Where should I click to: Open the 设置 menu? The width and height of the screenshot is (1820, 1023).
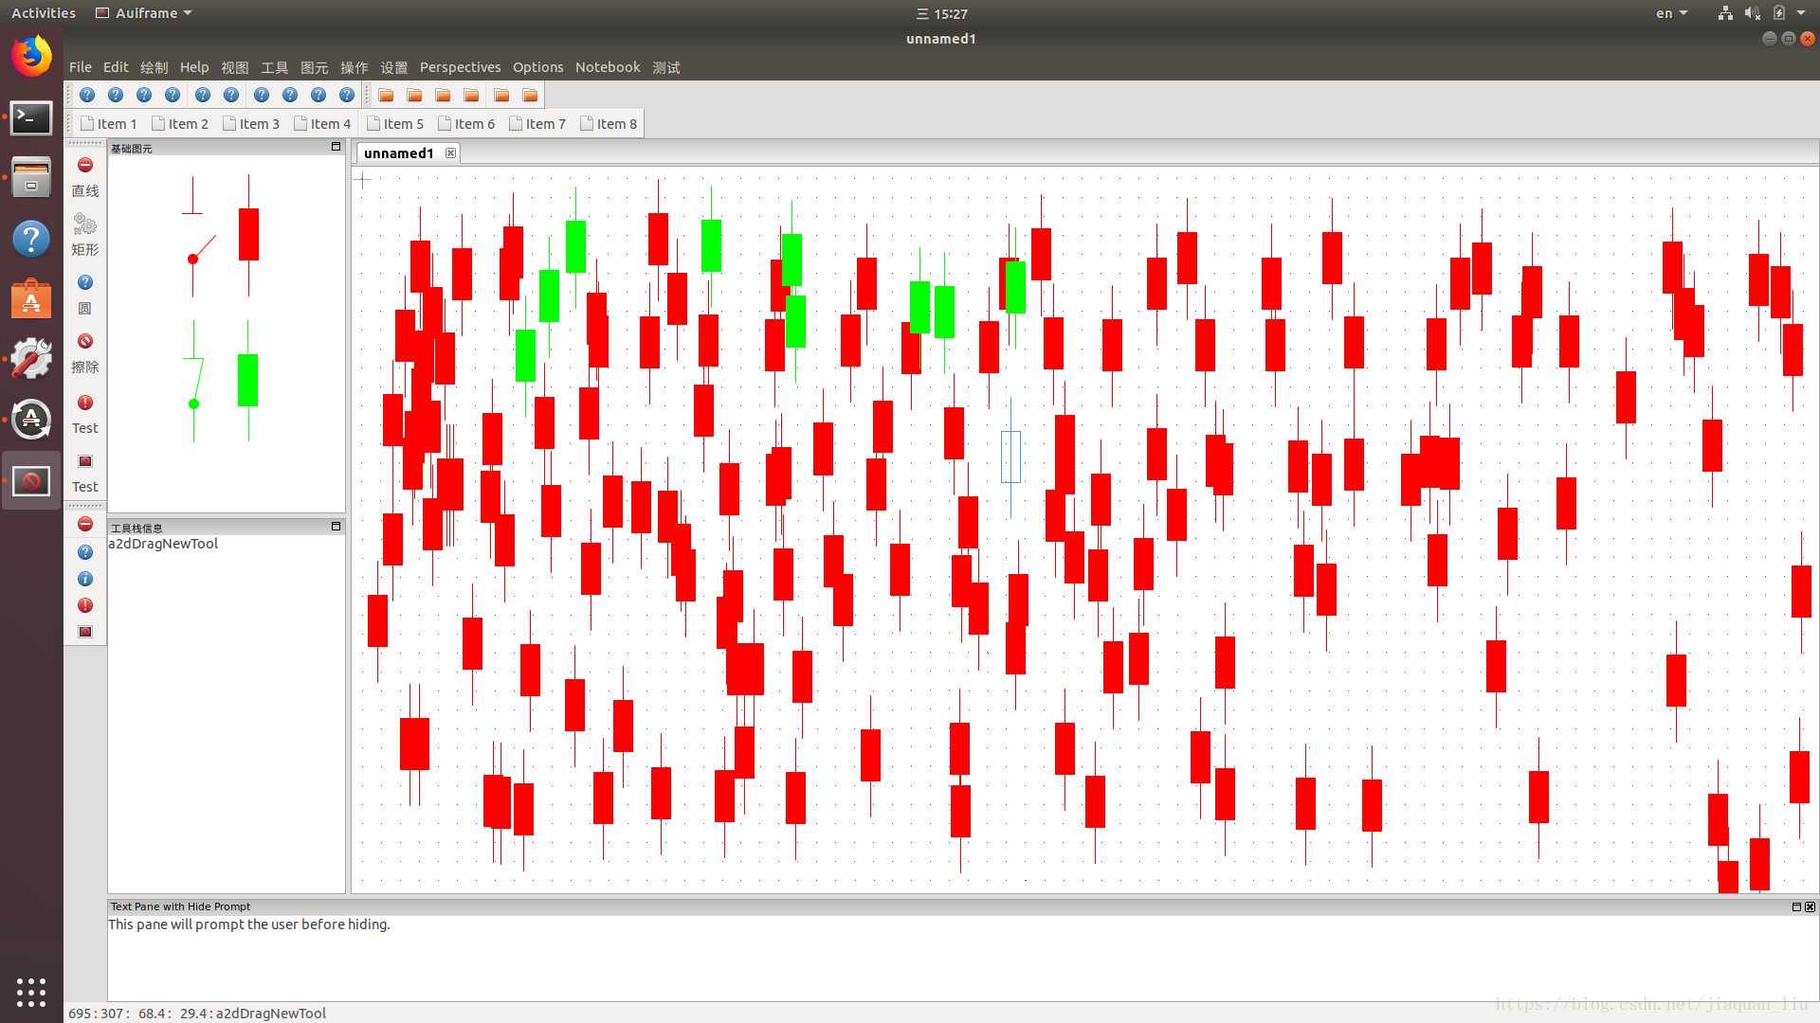pos(393,67)
